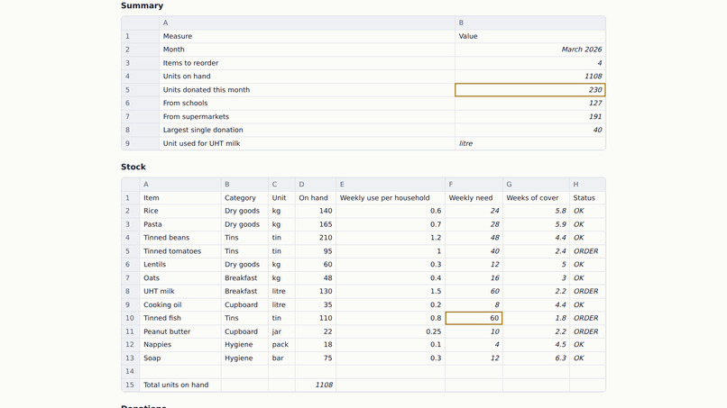Click the 'March 2026' month value cell
Viewport: 727px width, 408px height.
530,50
